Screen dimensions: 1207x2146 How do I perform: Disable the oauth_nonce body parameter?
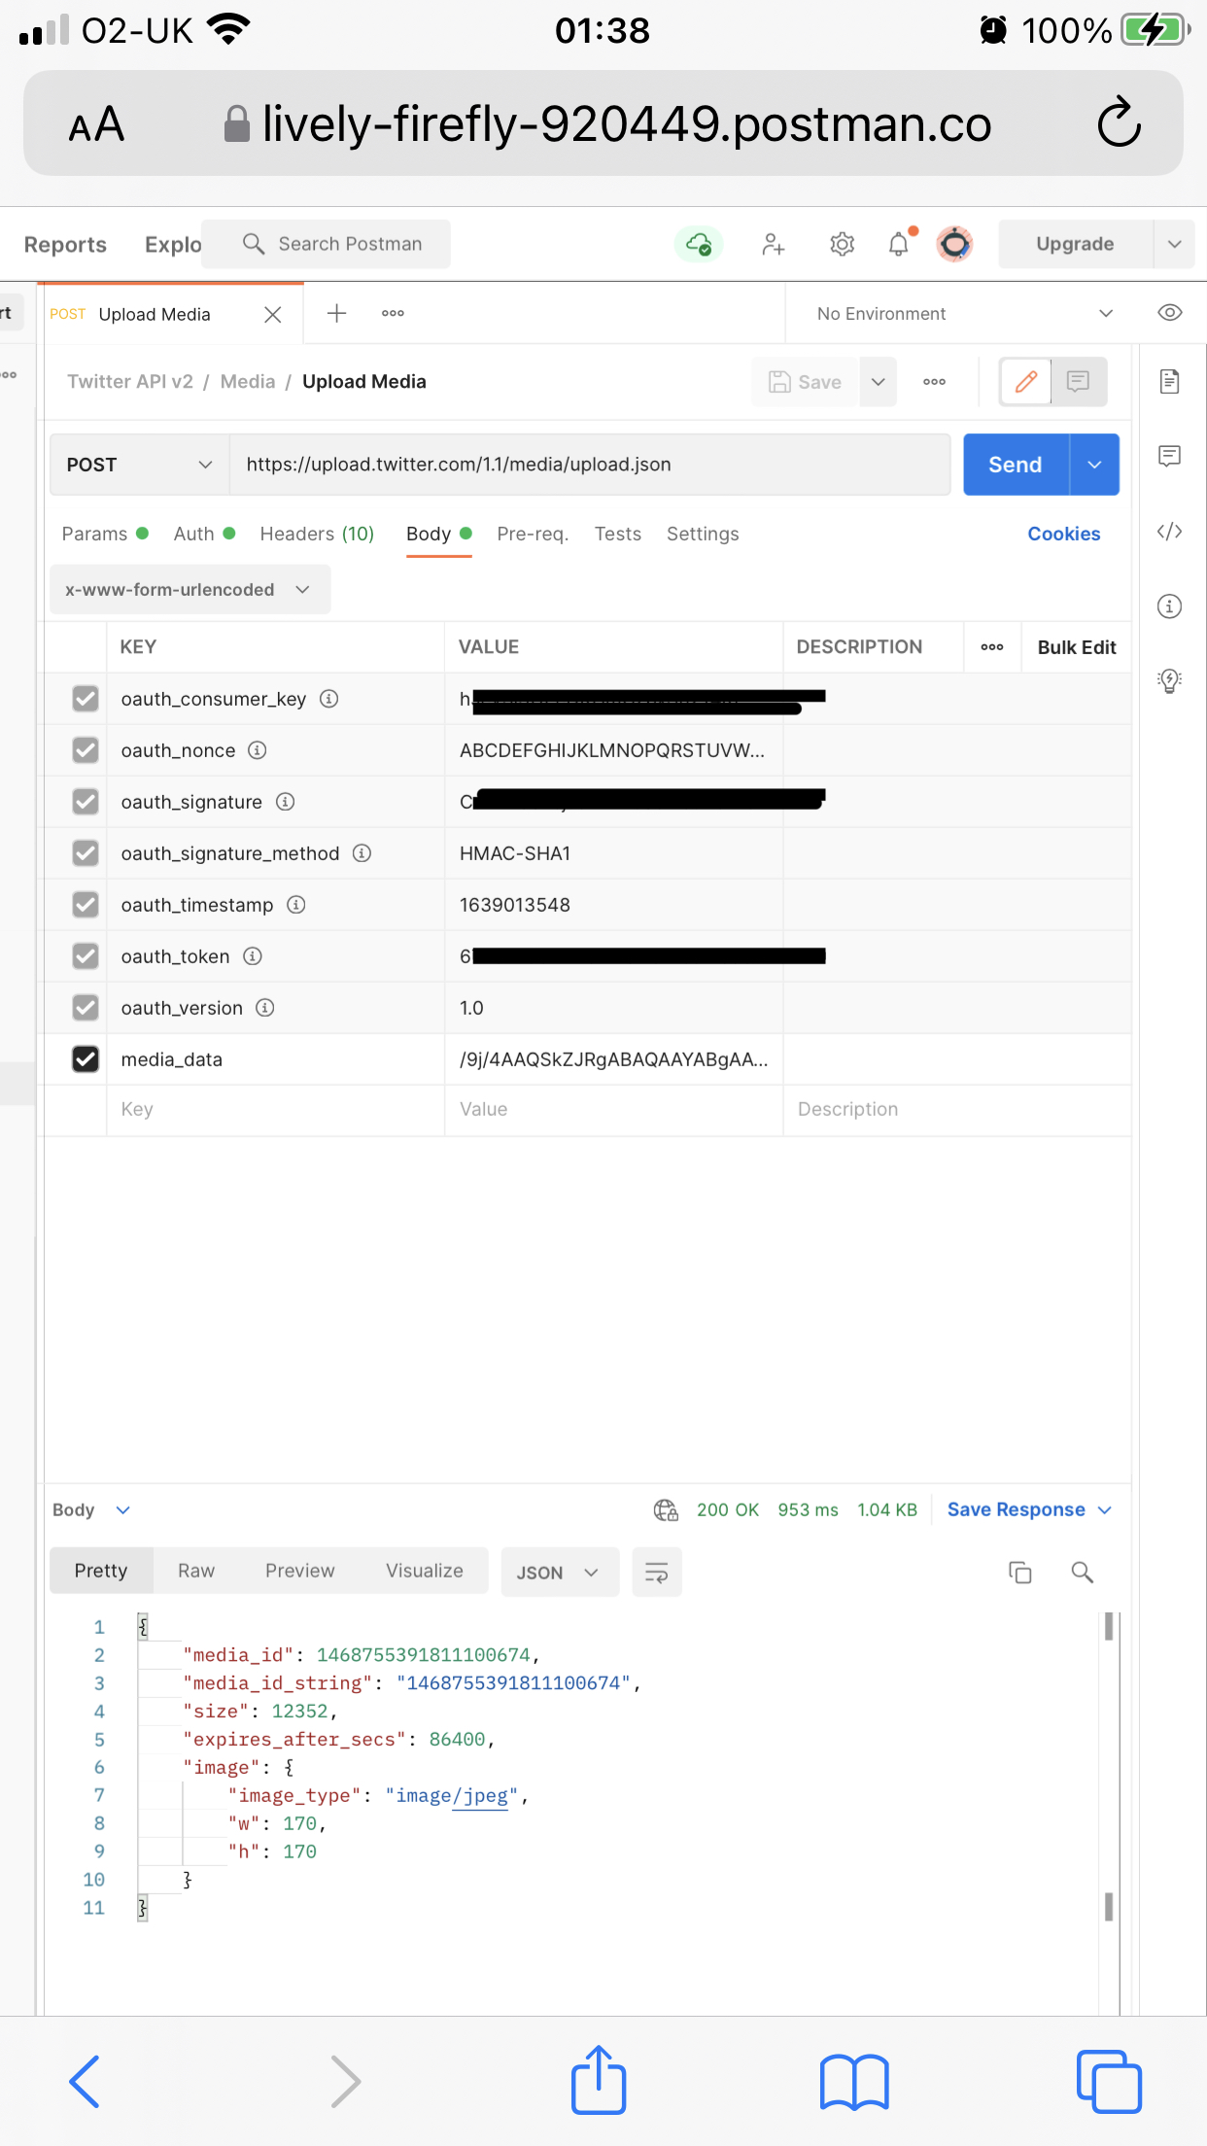tap(86, 749)
